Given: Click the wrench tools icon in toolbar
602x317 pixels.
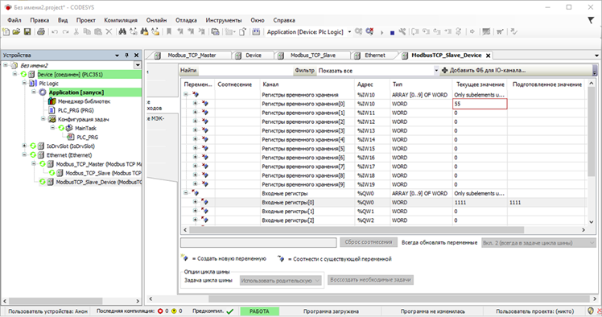Looking at the screenshot, I should point(402,32).
